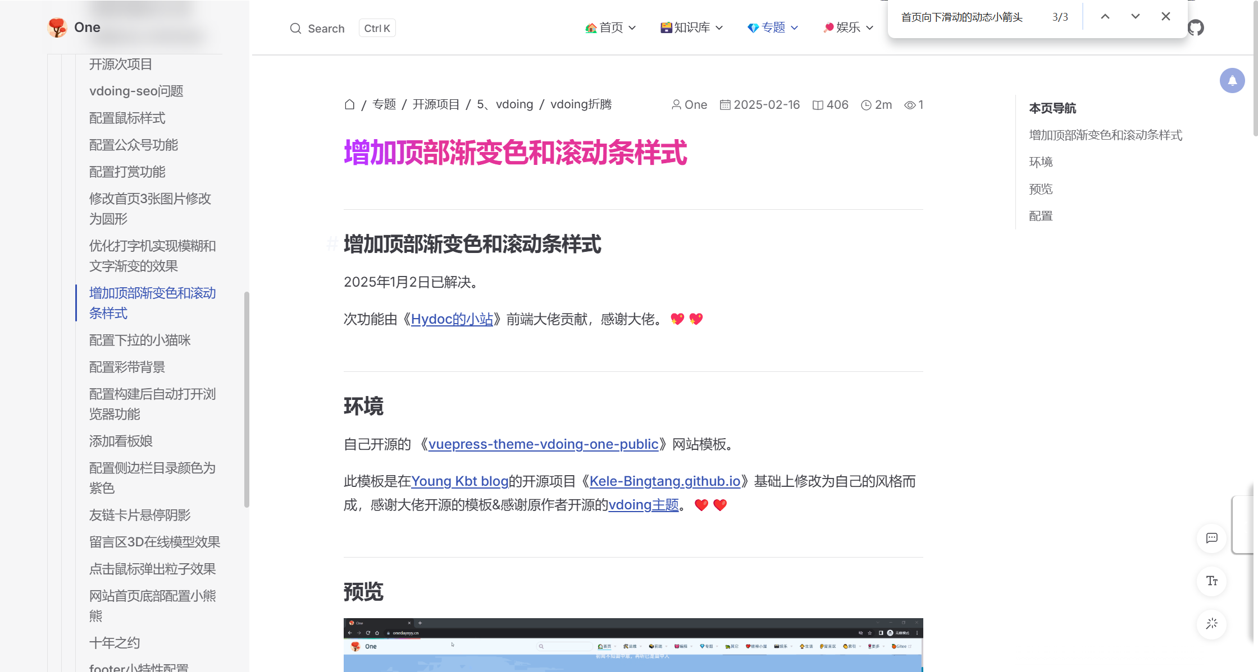Open sidebar item 网站首页底部配置小熊熊
The width and height of the screenshot is (1258, 672).
coord(152,606)
